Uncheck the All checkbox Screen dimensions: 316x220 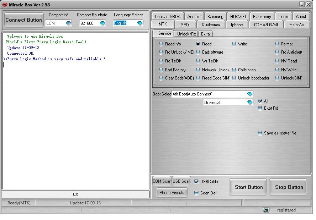tap(260, 101)
